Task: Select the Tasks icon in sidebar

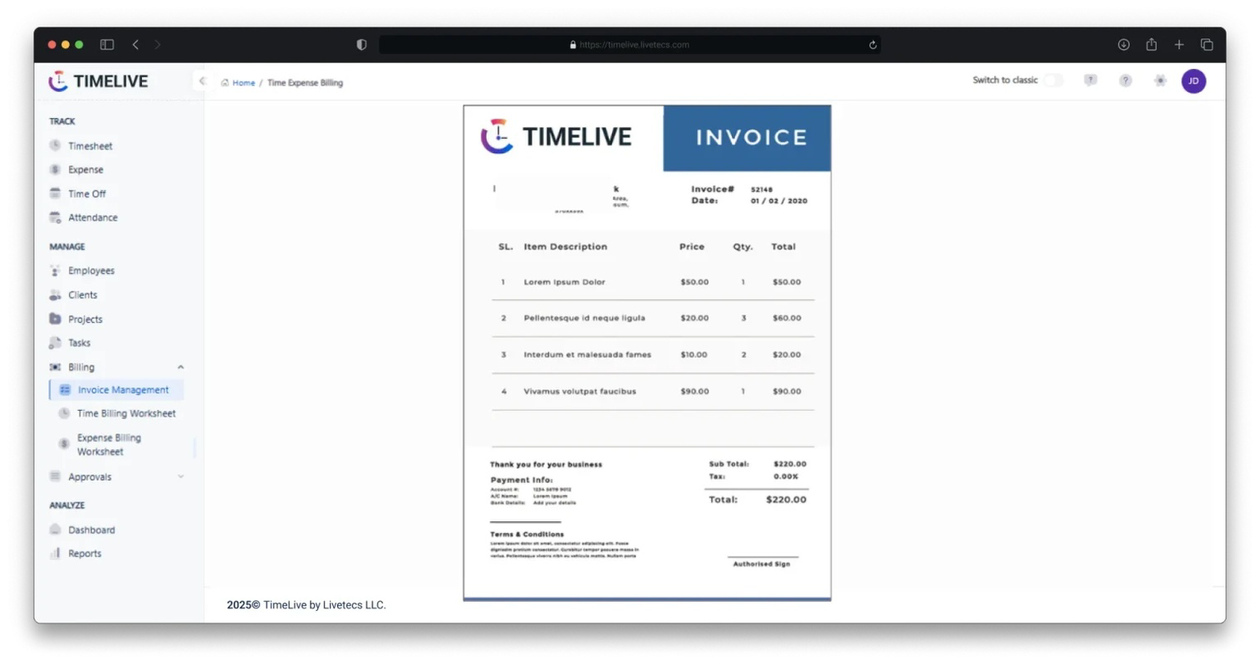Action: click(x=55, y=343)
